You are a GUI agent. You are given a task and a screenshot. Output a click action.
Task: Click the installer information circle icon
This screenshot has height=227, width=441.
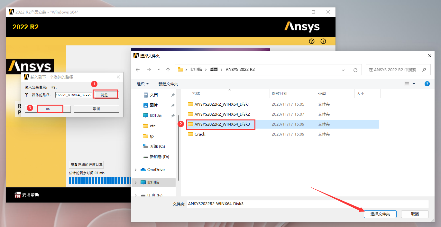(x=323, y=41)
